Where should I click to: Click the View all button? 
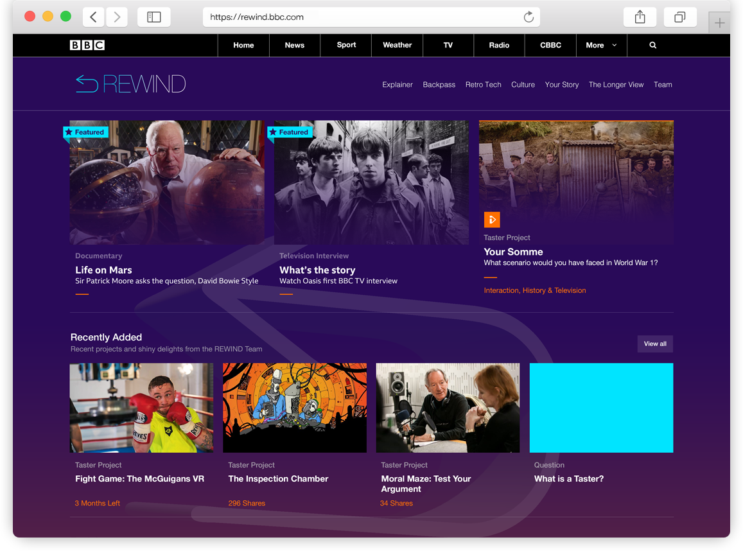pos(654,344)
